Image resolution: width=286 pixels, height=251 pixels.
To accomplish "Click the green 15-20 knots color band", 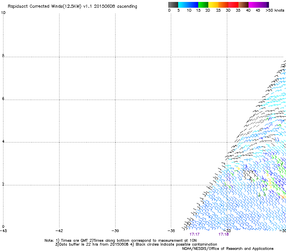I will (203, 5).
